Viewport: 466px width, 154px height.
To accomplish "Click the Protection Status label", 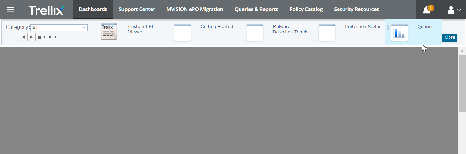I will pyautogui.click(x=363, y=27).
